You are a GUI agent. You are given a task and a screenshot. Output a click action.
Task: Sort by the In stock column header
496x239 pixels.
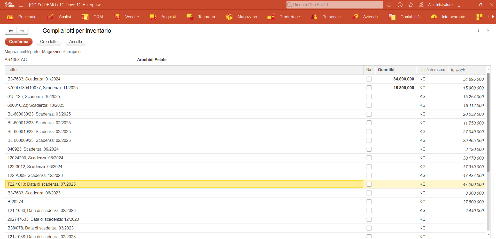click(467, 70)
